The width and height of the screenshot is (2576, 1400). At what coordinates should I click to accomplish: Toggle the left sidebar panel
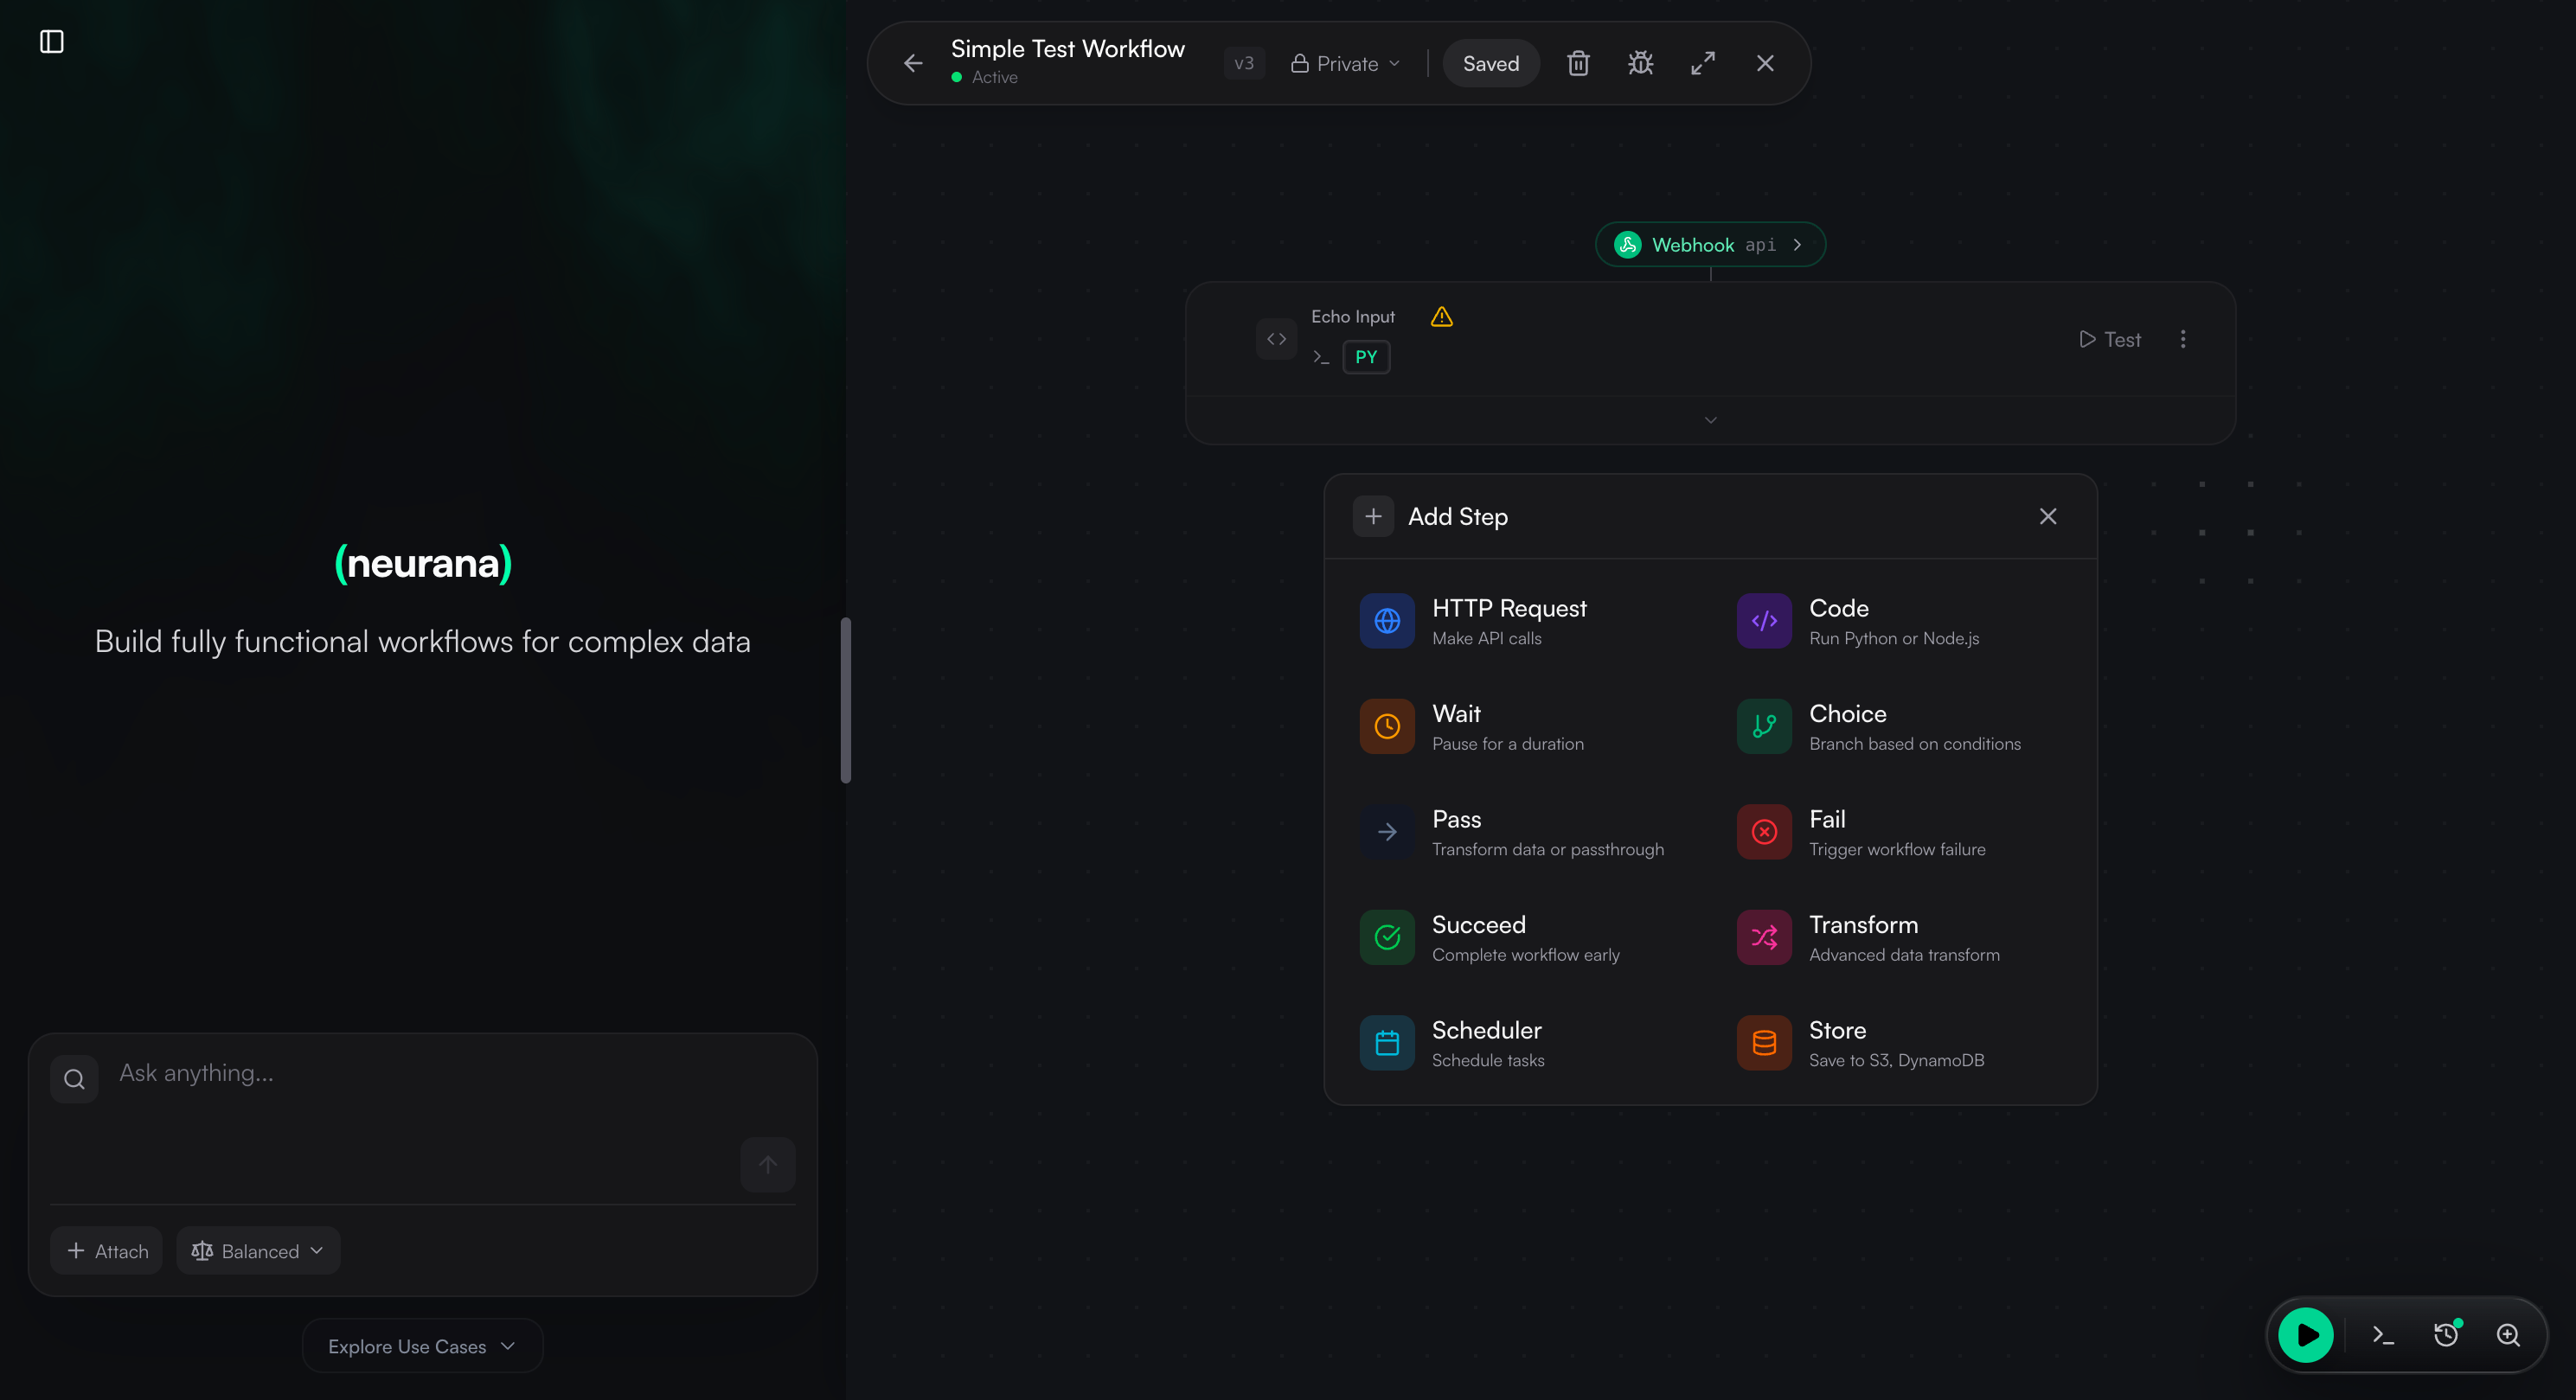point(51,42)
